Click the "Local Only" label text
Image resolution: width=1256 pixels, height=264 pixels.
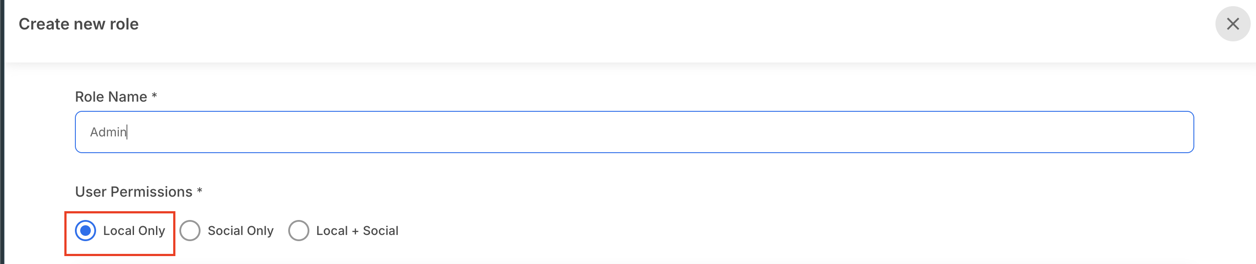[134, 231]
